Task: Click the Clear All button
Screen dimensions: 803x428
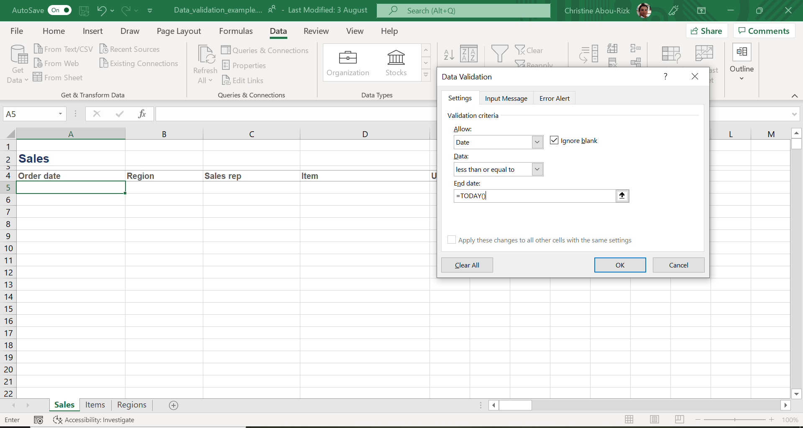Action: point(467,265)
